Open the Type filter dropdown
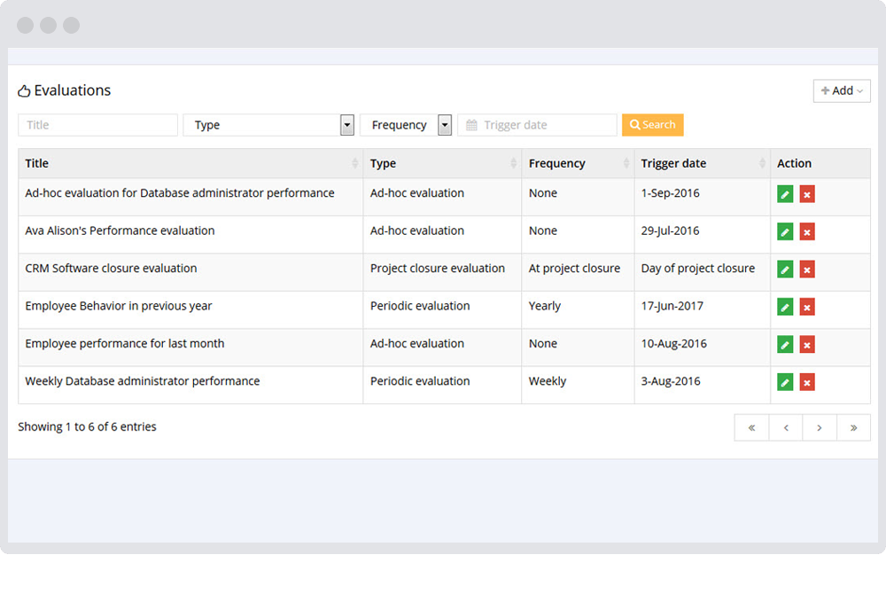 click(x=268, y=125)
